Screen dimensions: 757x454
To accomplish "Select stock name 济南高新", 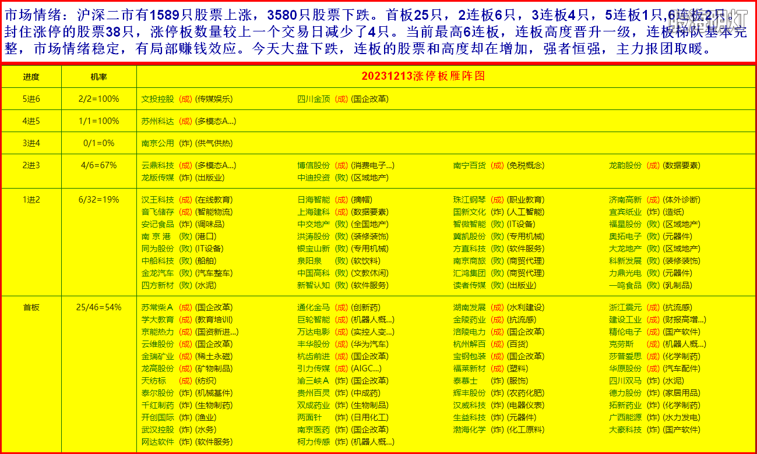I will [625, 200].
